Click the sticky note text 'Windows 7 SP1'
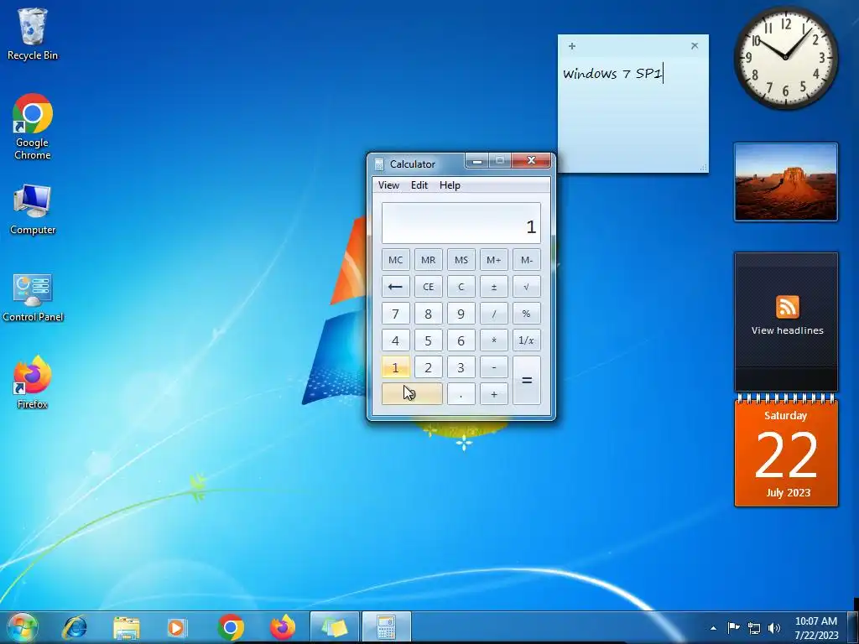Screen dimensions: 859x644 tap(612, 74)
